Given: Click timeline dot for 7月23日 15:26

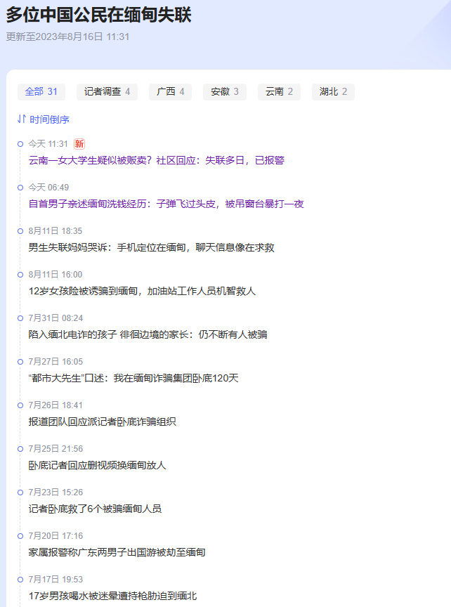Looking at the screenshot, I should [20, 492].
